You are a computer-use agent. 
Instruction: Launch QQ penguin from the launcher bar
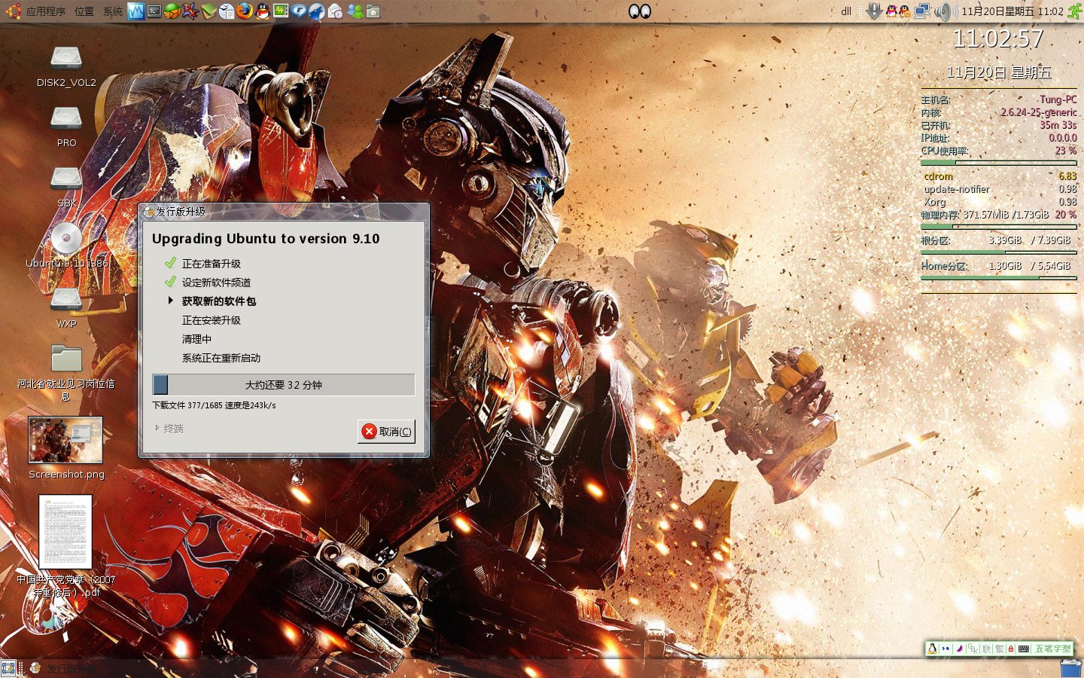point(263,11)
